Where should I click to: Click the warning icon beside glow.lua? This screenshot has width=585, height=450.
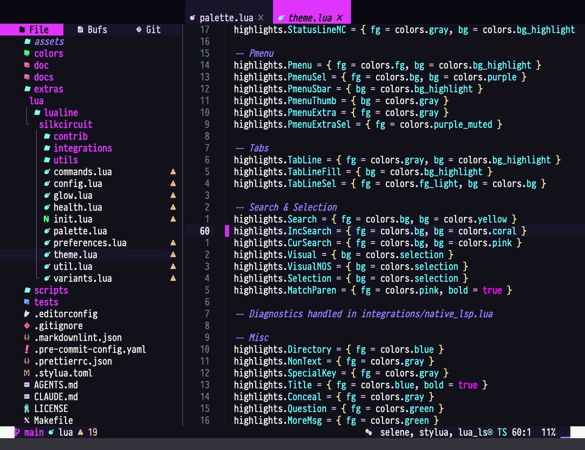(173, 195)
